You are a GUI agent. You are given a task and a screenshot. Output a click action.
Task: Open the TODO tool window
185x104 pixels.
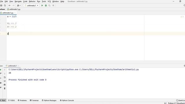(11, 100)
